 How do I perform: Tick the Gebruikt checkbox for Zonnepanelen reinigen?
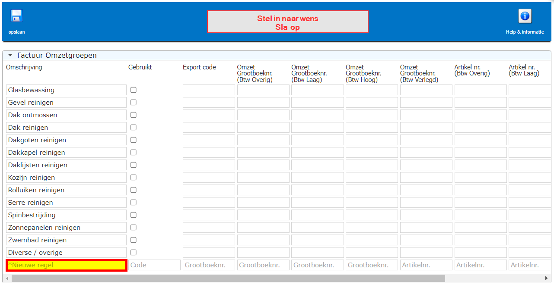pos(134,228)
